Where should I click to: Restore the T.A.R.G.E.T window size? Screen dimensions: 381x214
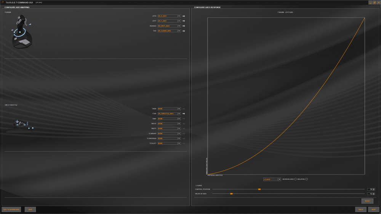[x=375, y=2]
